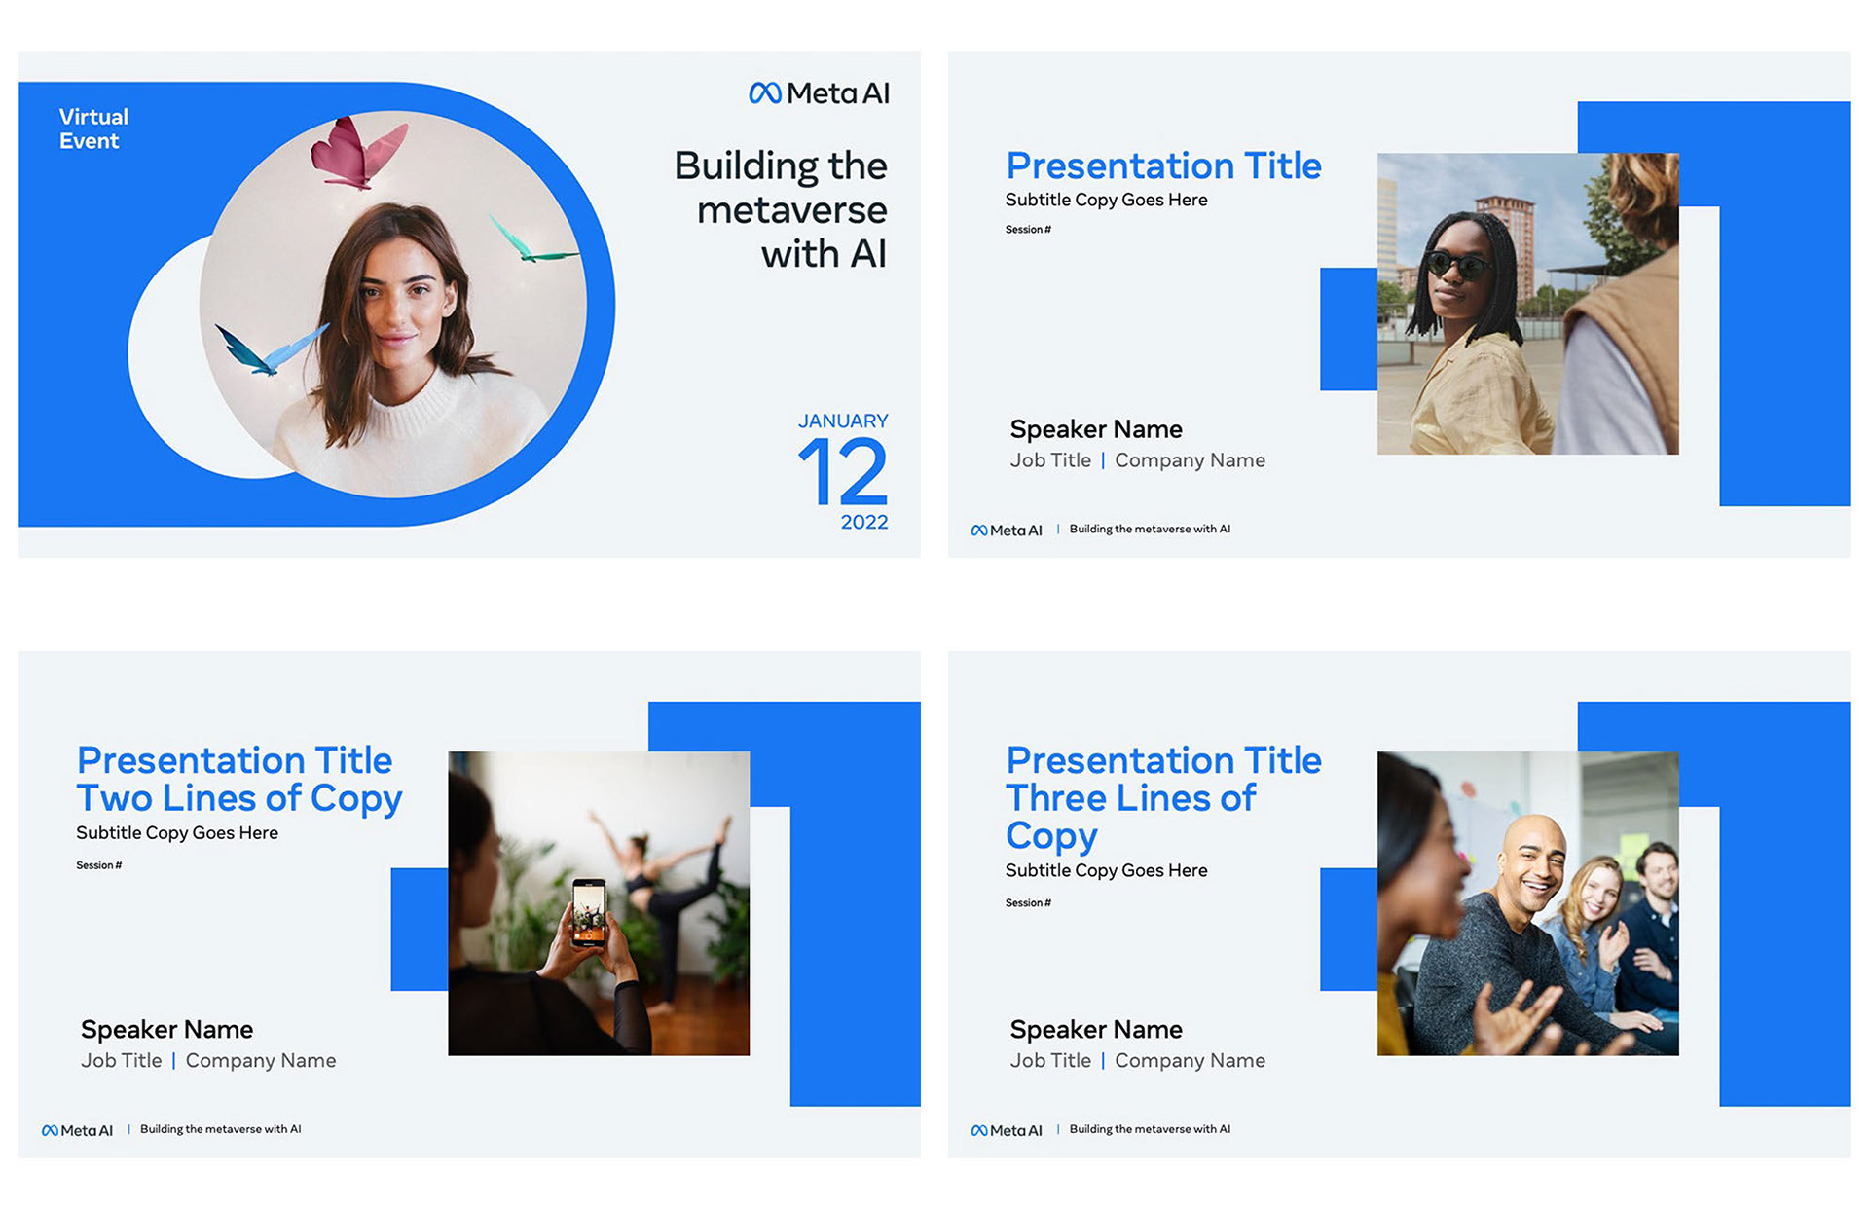Click the circular portrait of woman with butterflies
This screenshot has height=1209, width=1869.
click(393, 305)
